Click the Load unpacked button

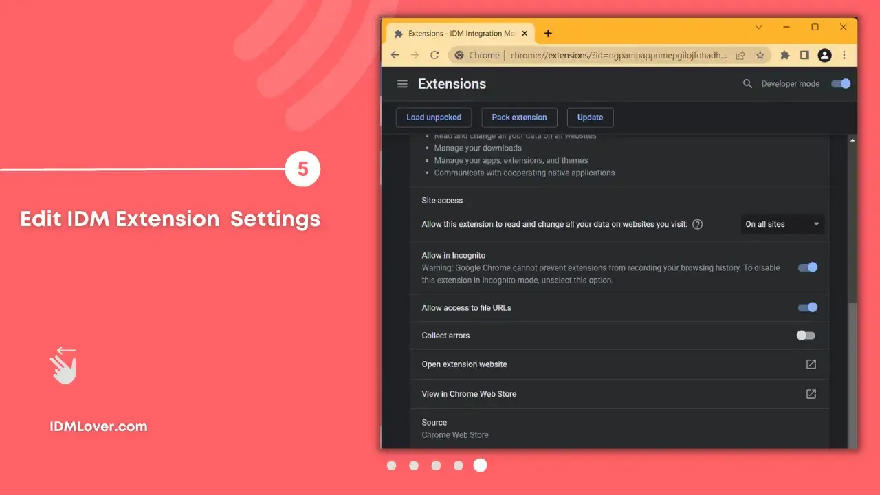click(x=433, y=117)
